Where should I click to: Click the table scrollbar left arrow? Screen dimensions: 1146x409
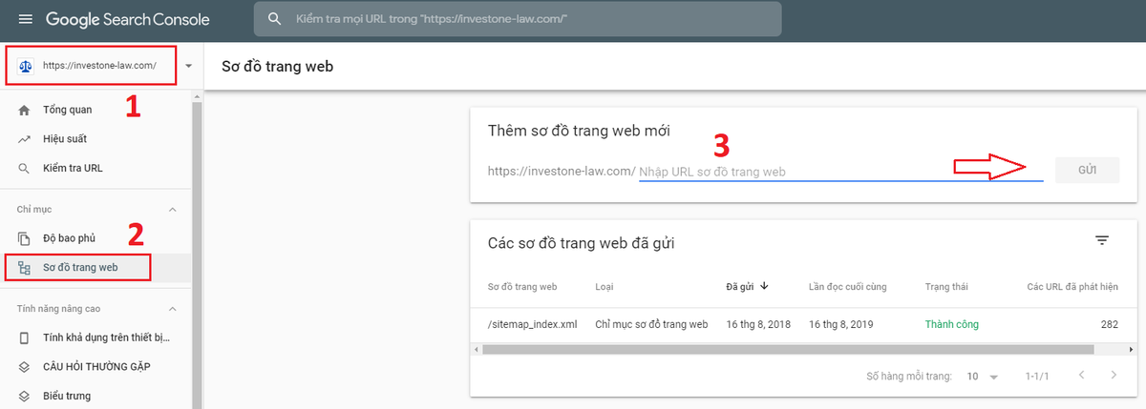pyautogui.click(x=477, y=350)
